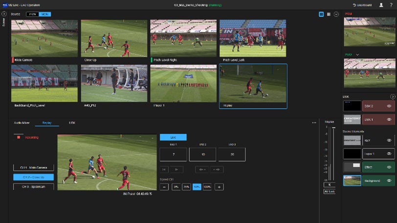Set replay speed to 50%

pos(197,187)
